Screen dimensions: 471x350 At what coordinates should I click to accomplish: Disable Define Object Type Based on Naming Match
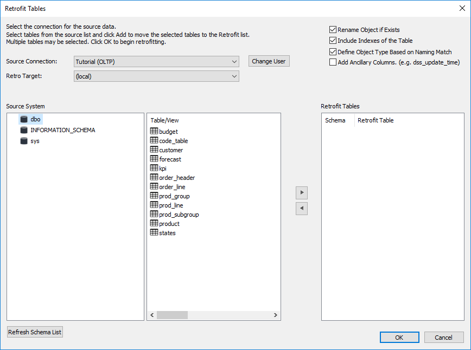[x=333, y=52]
